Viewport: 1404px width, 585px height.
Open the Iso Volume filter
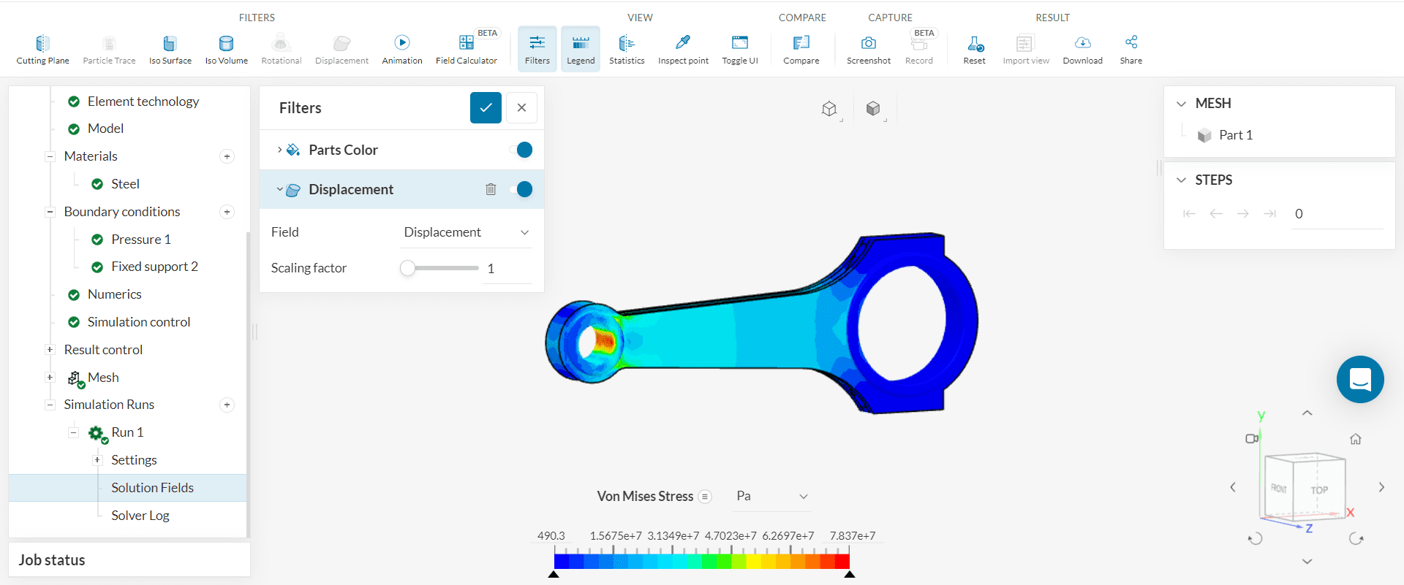(226, 49)
